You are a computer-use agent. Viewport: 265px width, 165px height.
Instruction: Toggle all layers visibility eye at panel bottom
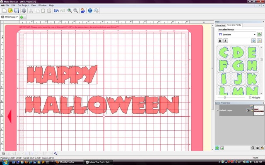coord(258,148)
